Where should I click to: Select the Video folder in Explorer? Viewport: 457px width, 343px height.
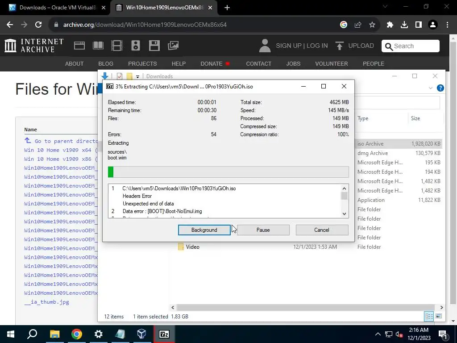[192, 247]
